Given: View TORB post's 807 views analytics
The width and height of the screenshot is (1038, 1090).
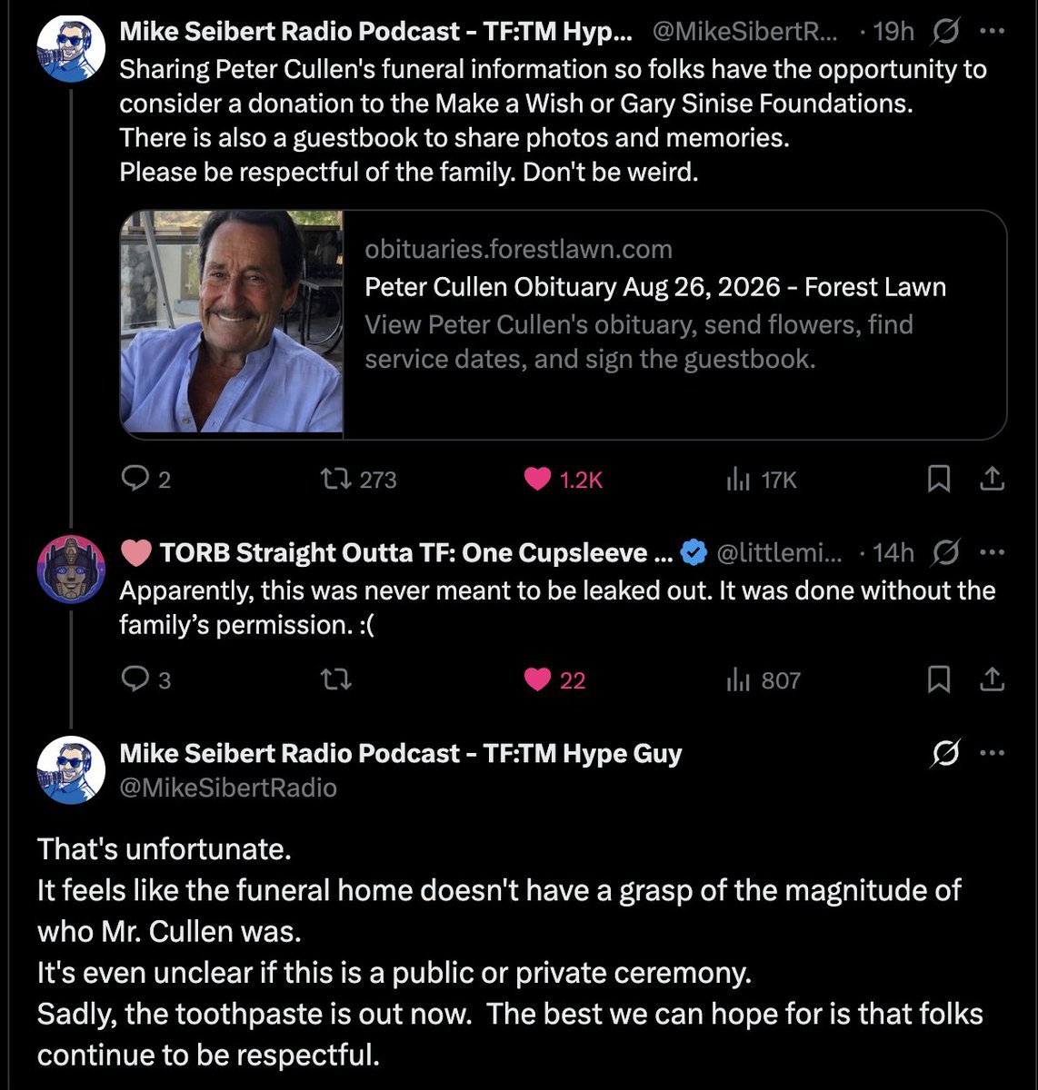Looking at the screenshot, I should click(x=764, y=679).
